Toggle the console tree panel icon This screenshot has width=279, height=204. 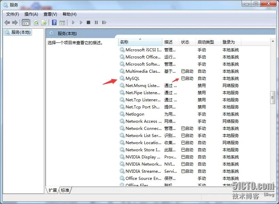pyautogui.click(x=26, y=22)
